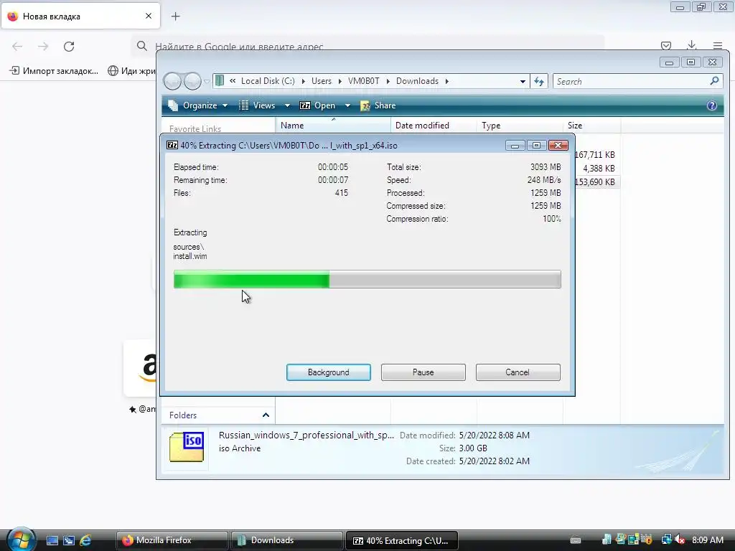Open Firefox Pocket icon
735x551 pixels.
coord(665,45)
